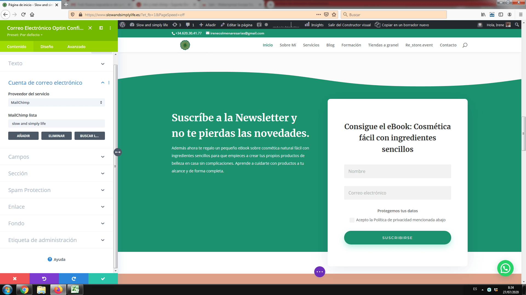Open the Blog menu item

tap(330, 45)
